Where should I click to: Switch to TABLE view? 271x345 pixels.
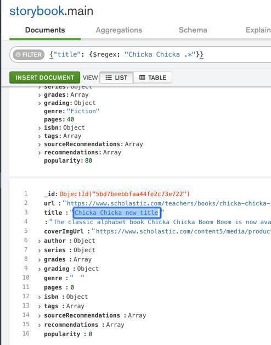click(153, 77)
